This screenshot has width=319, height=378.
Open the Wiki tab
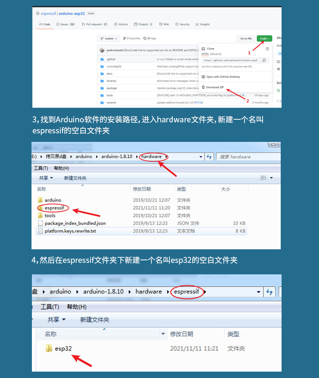click(x=164, y=24)
